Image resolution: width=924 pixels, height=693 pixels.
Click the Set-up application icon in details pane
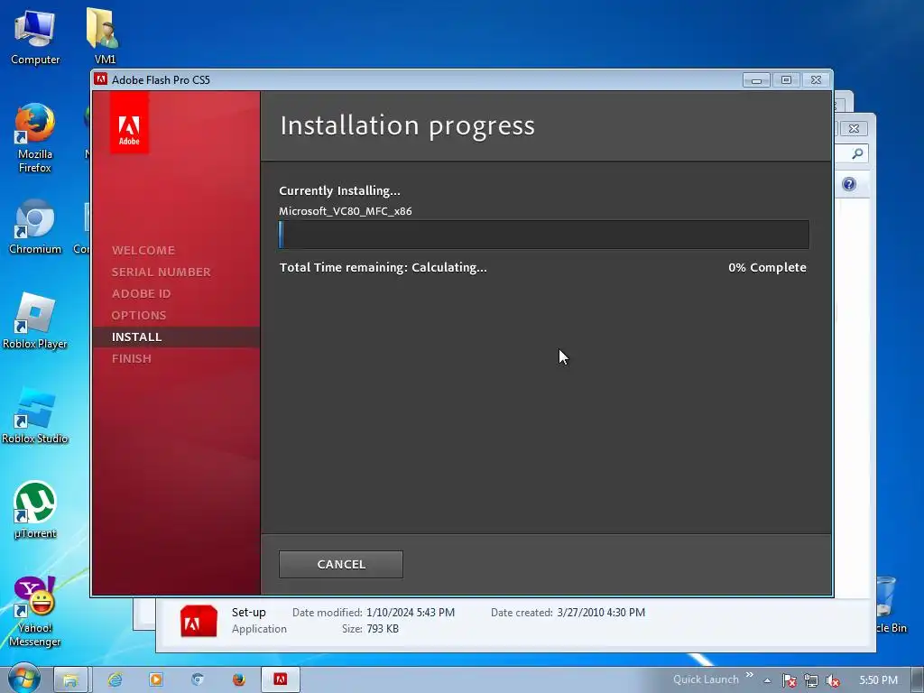199,621
